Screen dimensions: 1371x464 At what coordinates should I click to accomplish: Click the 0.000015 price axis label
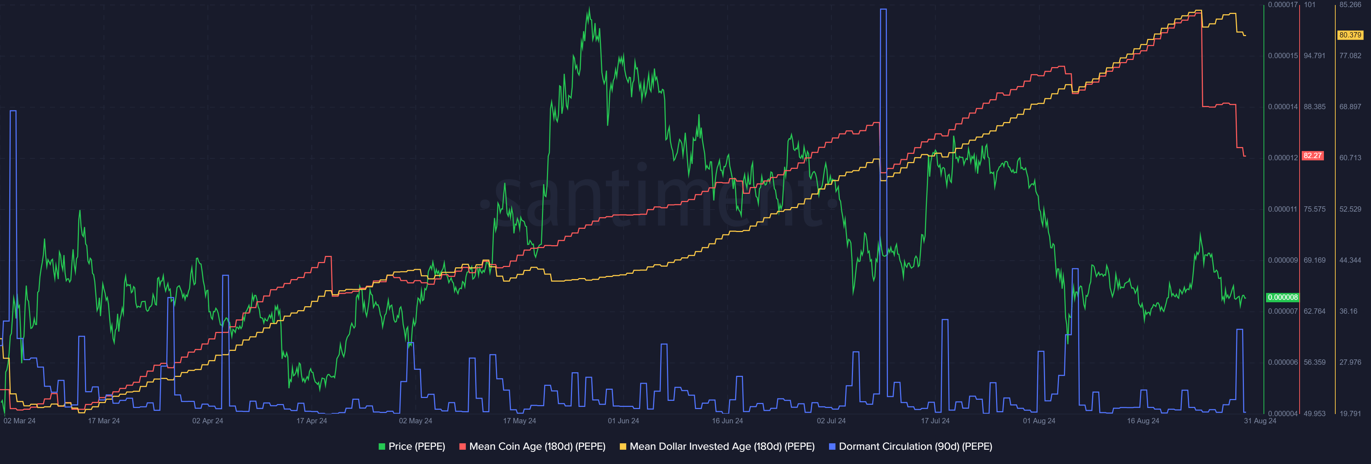(1283, 56)
